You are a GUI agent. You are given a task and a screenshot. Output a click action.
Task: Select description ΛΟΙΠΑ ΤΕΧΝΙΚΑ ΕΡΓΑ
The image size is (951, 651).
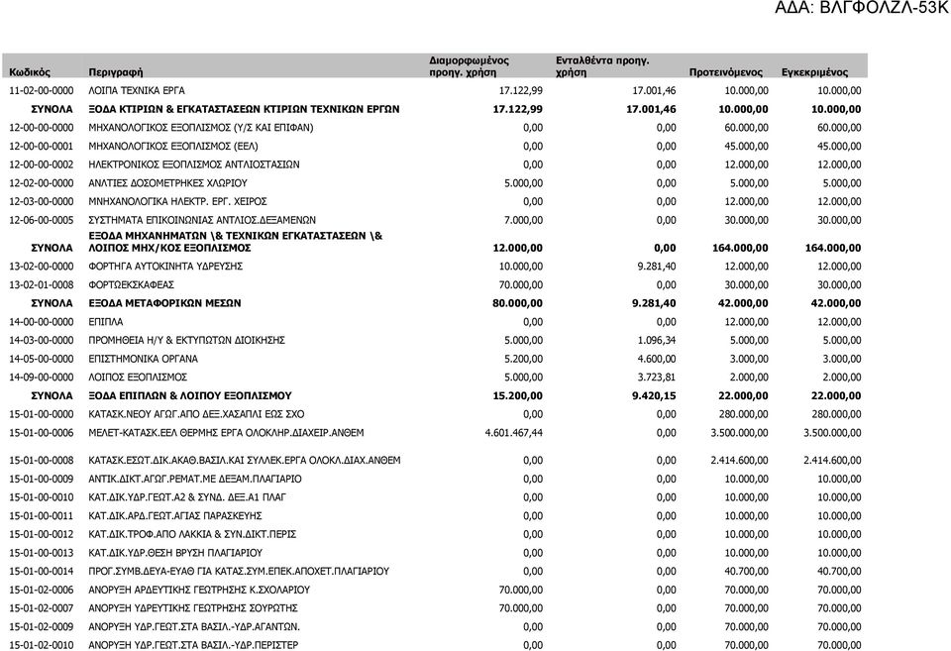coord(137,90)
